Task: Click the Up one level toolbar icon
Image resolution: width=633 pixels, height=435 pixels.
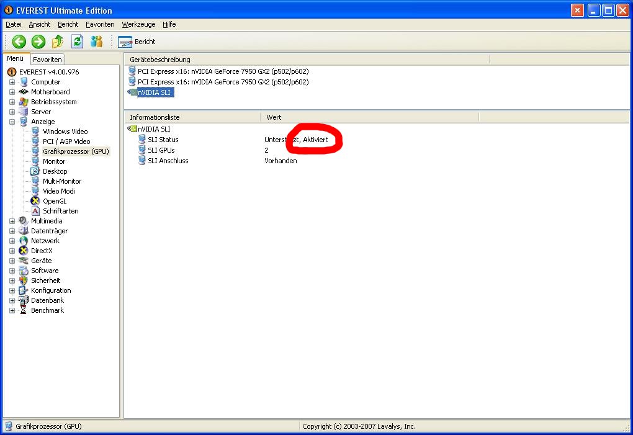Action: (58, 42)
